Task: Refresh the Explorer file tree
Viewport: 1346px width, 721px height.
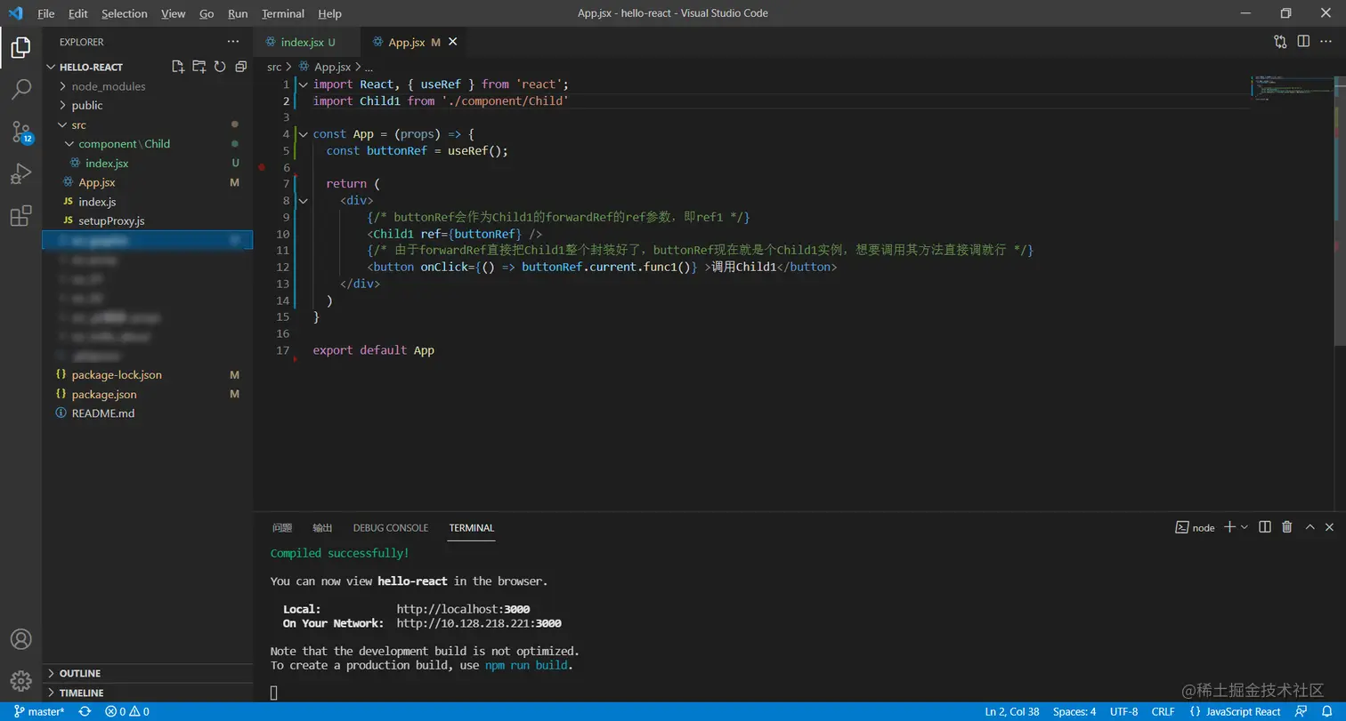Action: pyautogui.click(x=219, y=67)
